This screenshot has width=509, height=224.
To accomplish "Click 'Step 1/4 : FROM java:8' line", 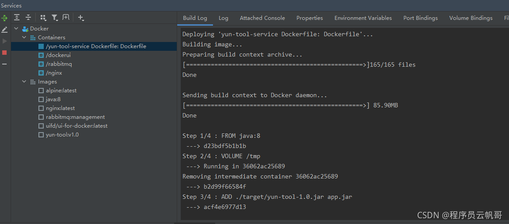I will click(x=221, y=136).
